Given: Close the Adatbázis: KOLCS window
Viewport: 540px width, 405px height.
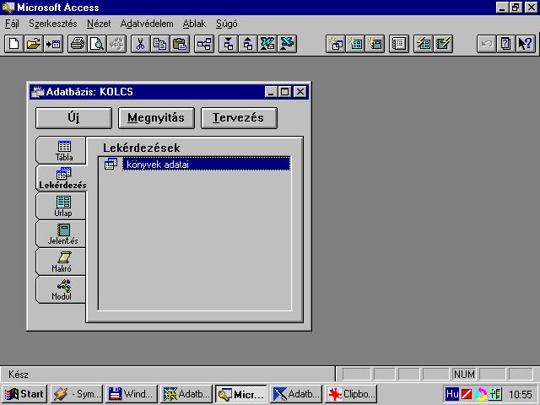Looking at the screenshot, I should point(300,92).
